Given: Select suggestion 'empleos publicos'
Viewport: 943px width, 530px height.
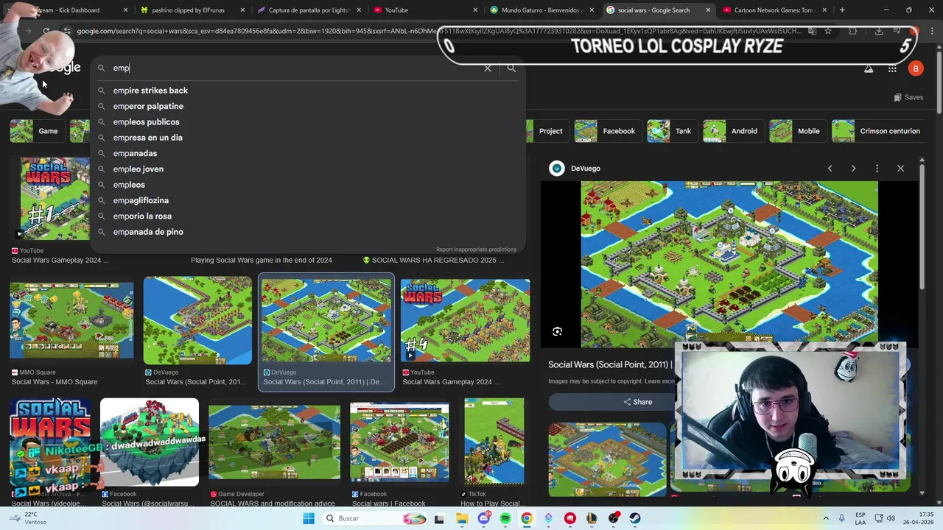Looking at the screenshot, I should [x=308, y=122].
